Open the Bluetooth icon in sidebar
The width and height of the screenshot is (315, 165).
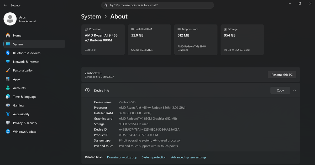[8, 53]
